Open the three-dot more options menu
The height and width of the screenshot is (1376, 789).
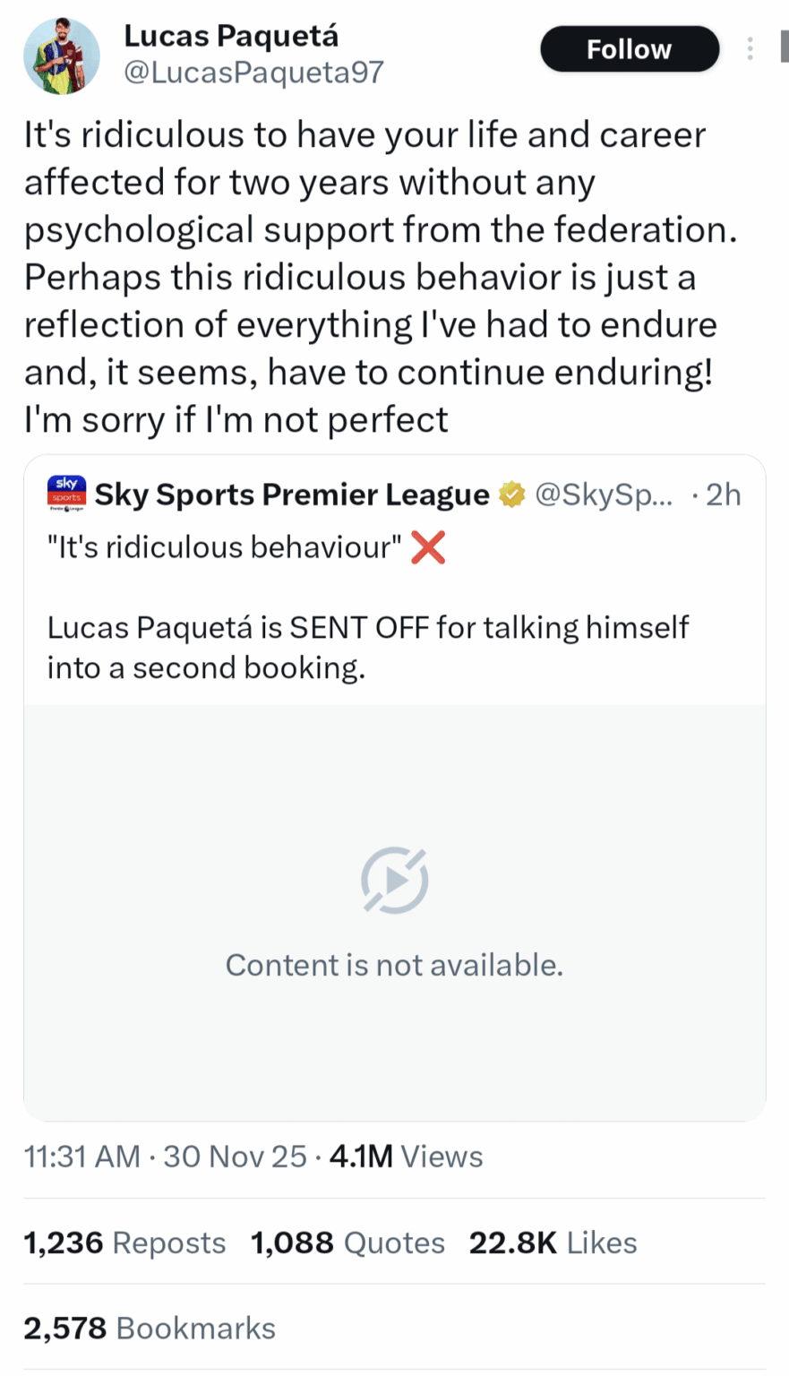(750, 49)
